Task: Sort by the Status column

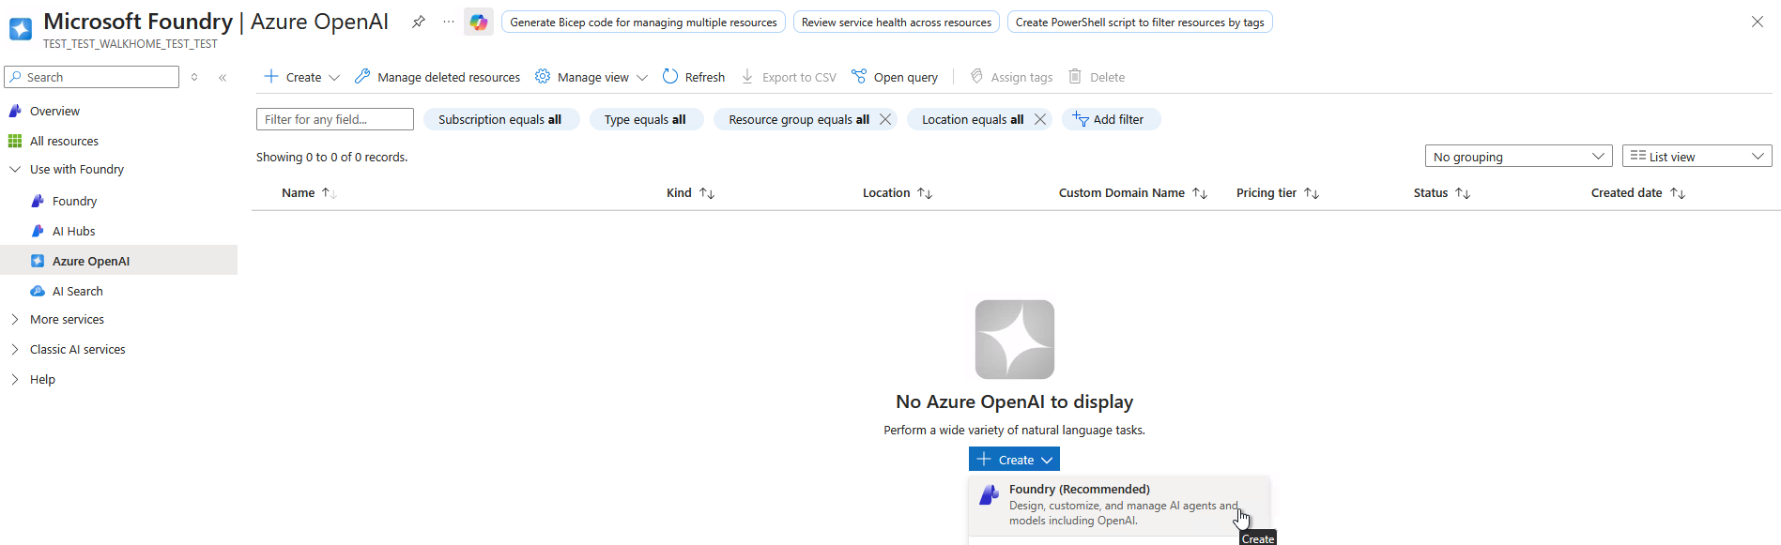Action: pos(1442,193)
